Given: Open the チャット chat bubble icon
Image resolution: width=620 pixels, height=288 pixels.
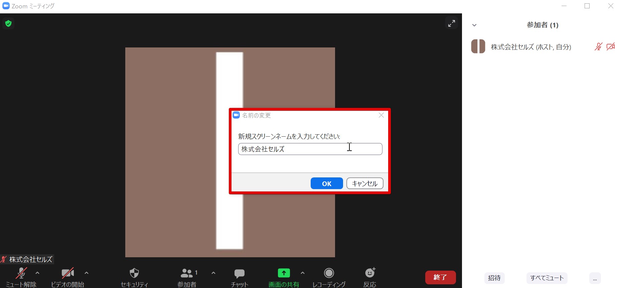Looking at the screenshot, I should (239, 274).
